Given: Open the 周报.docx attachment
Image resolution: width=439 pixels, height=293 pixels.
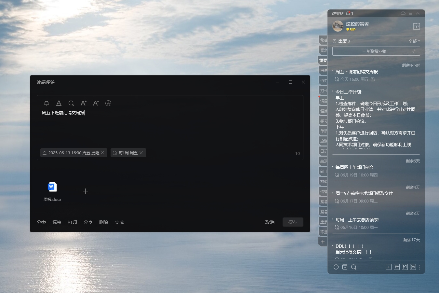Looking at the screenshot, I should point(52,191).
